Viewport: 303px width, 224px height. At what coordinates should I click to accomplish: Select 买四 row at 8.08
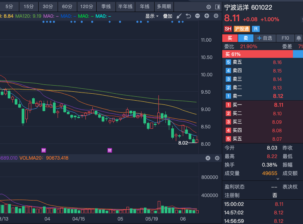point(263,130)
